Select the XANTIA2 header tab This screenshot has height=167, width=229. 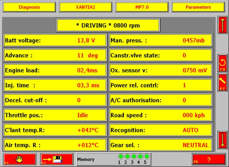click(86, 7)
